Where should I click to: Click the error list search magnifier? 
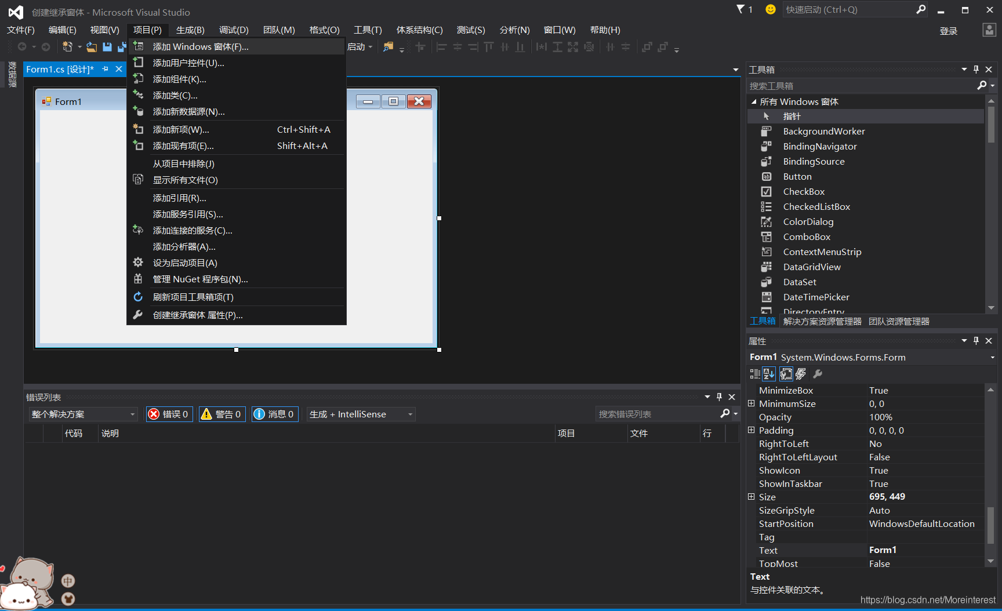(725, 413)
